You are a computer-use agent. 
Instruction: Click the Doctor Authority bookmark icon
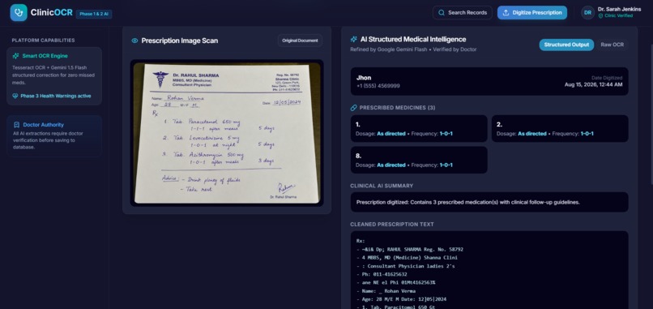point(17,125)
